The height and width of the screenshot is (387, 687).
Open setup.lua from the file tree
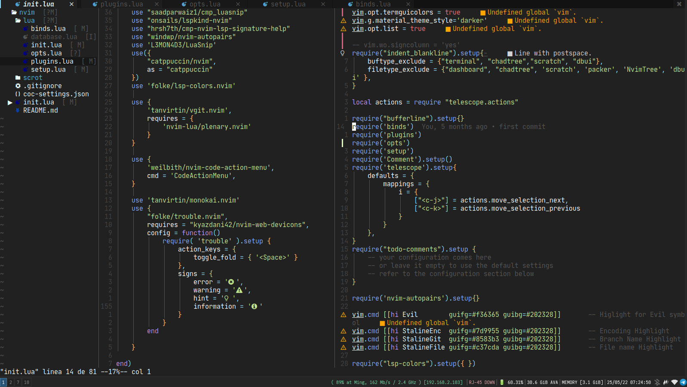[48, 69]
